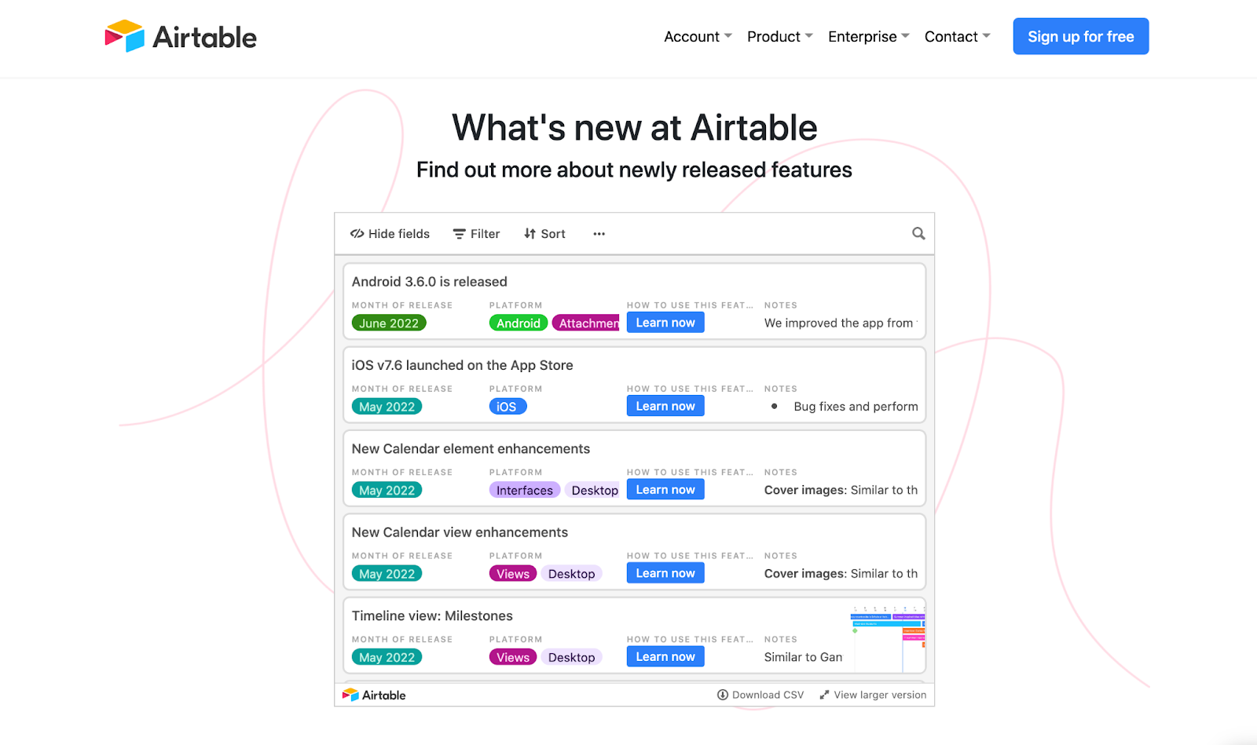
Task: Expand the Contact menu
Action: point(957,37)
